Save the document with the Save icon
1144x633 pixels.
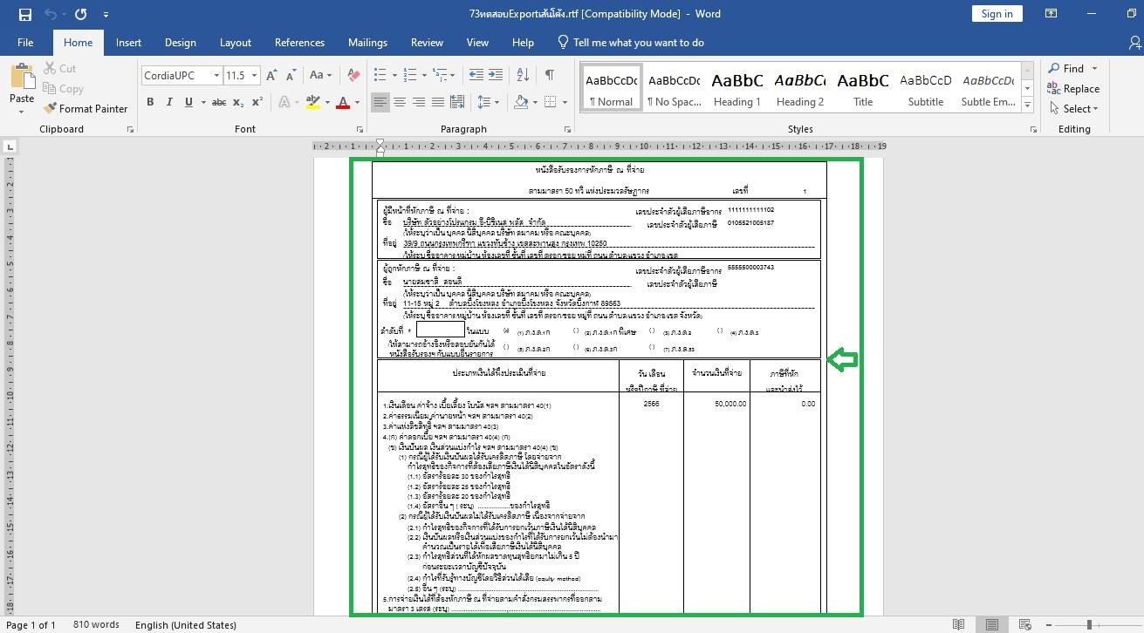point(24,14)
